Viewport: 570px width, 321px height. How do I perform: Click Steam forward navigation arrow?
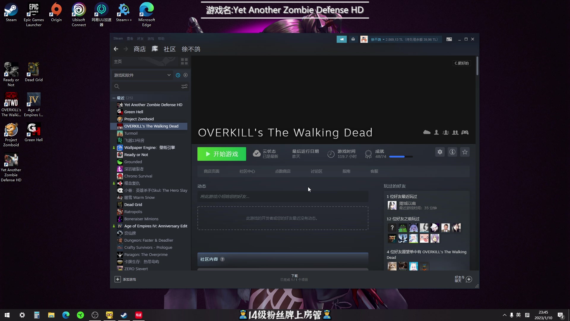pyautogui.click(x=126, y=49)
